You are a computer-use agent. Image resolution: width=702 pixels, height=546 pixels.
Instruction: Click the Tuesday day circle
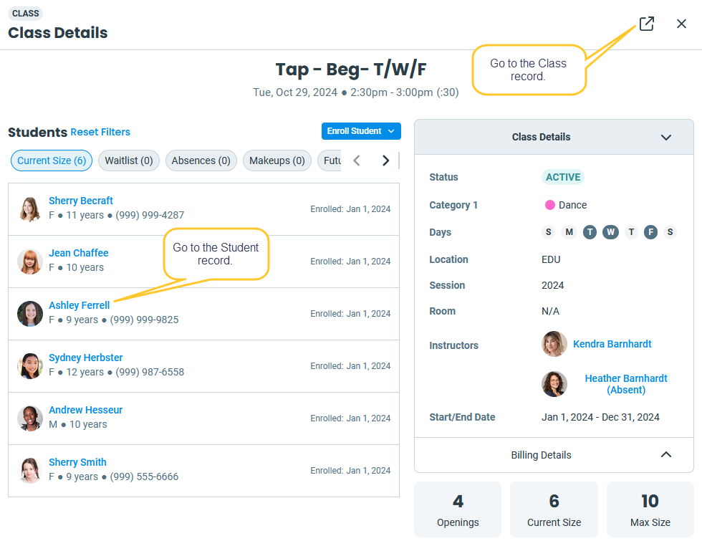tap(590, 232)
